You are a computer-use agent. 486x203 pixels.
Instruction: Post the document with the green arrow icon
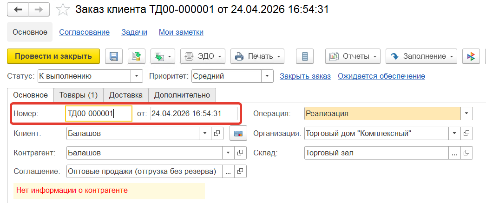click(137, 56)
